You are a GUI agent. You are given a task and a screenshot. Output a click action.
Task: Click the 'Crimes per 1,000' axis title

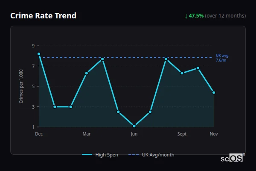click(x=21, y=86)
